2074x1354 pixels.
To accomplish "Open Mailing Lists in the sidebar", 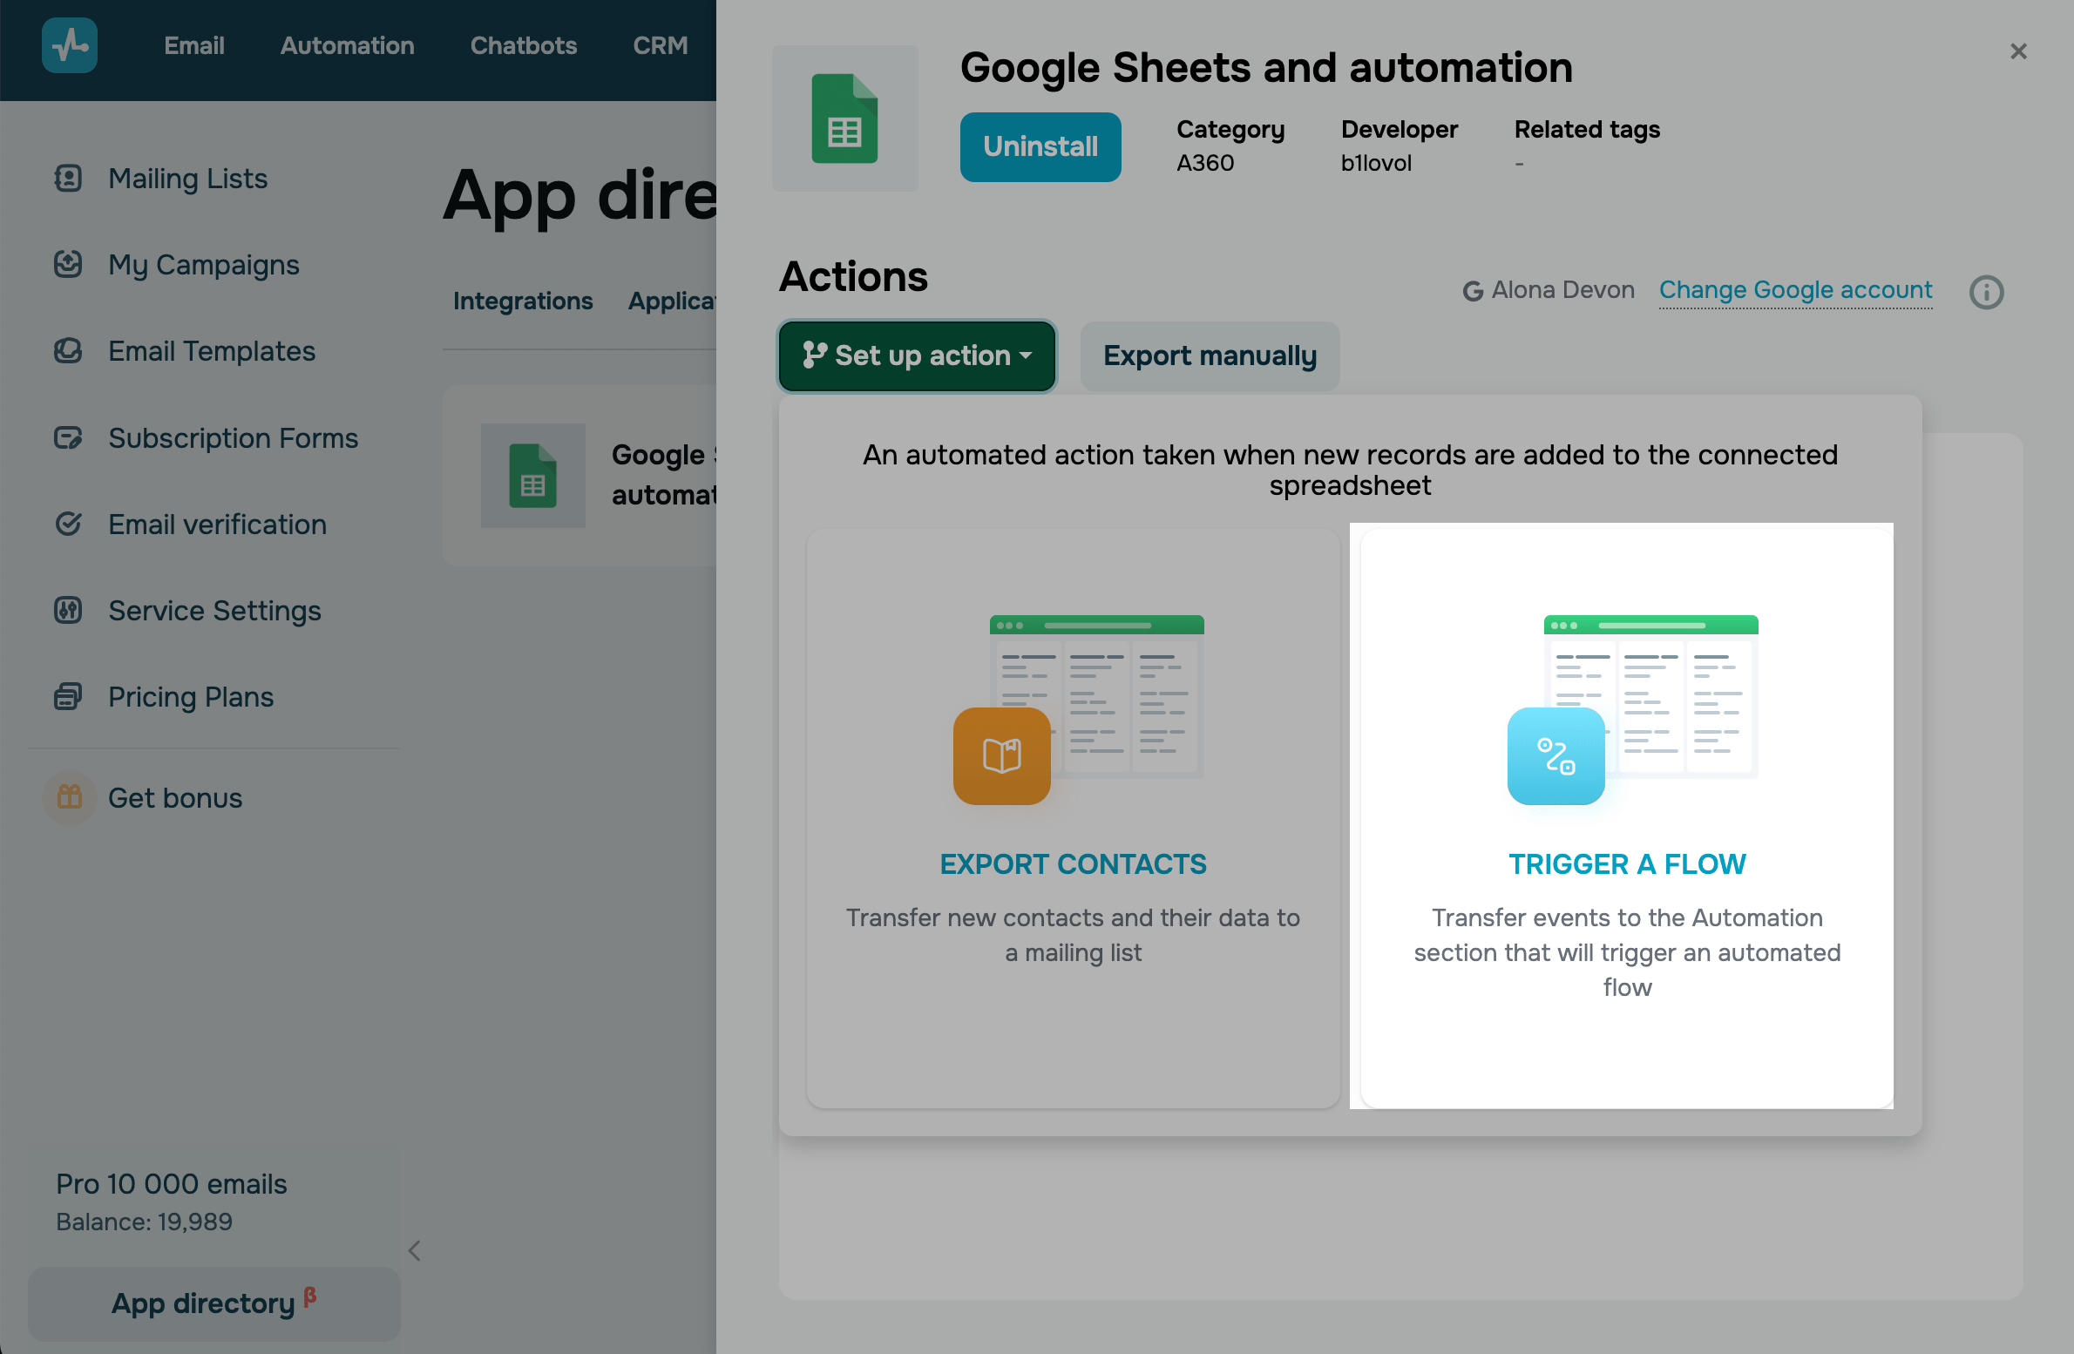I will (187, 178).
